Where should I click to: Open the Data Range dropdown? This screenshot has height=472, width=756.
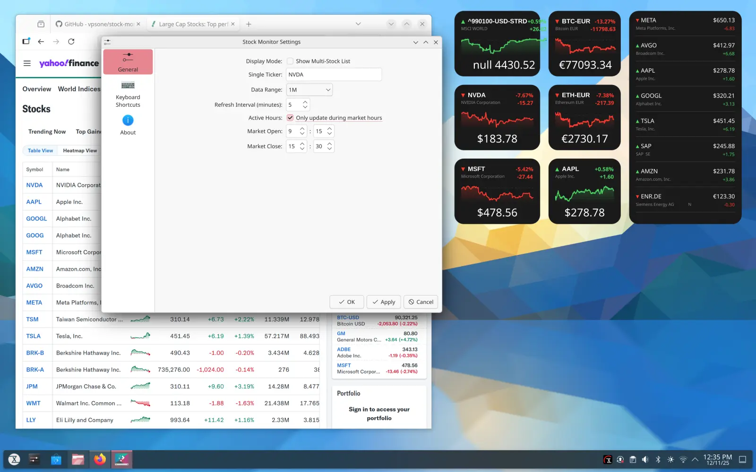tap(309, 89)
